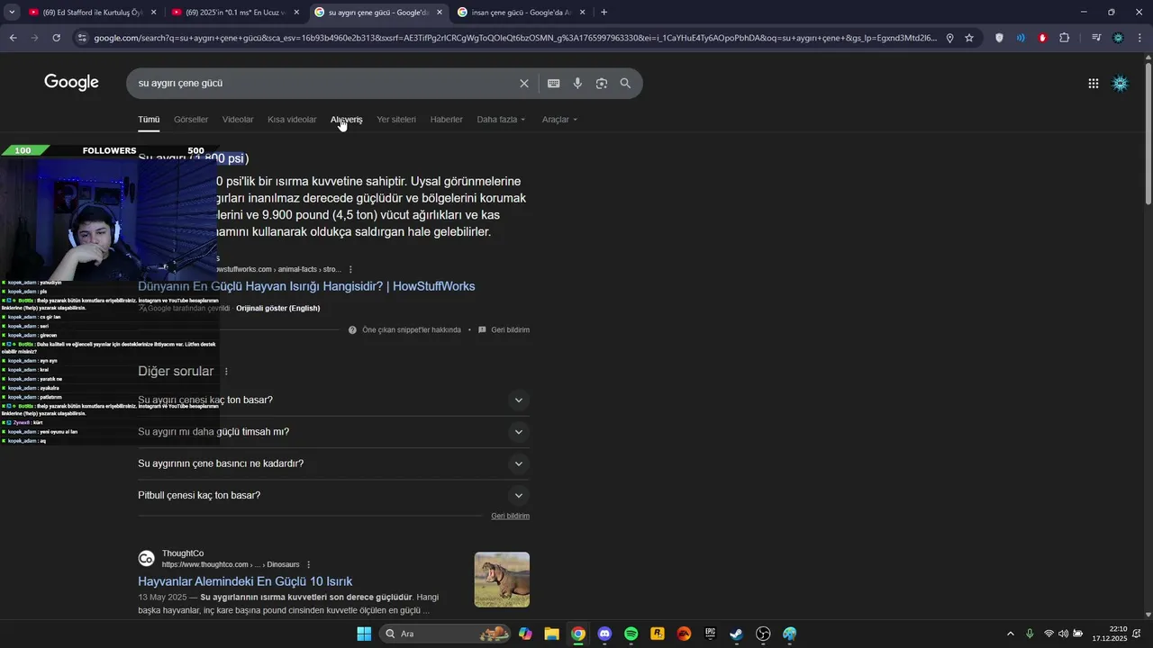Open the 'Araçlar' tools dropdown
Image resolution: width=1153 pixels, height=648 pixels.
[x=559, y=119]
